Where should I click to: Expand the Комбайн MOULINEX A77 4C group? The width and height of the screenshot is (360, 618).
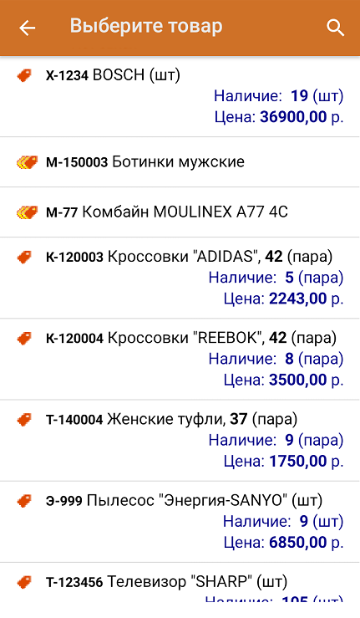point(180,212)
